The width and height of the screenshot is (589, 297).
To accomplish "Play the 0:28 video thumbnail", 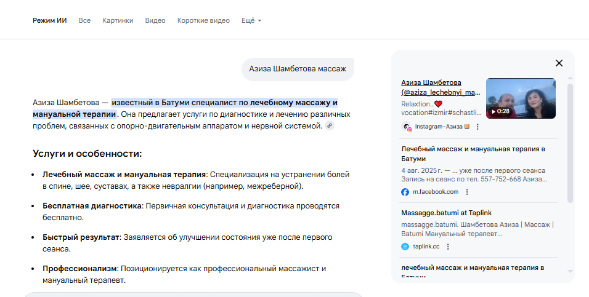I will click(521, 98).
